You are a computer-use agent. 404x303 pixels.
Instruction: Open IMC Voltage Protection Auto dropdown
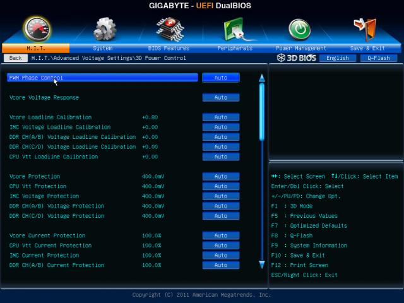click(221, 196)
